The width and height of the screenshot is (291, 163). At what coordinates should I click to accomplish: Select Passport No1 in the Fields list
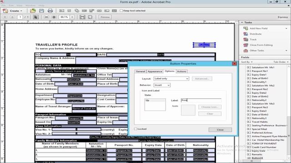point(260,71)
